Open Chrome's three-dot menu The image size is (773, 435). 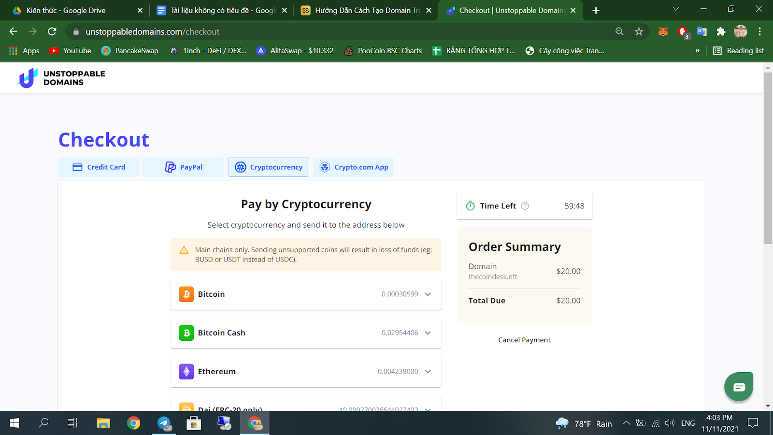point(759,31)
